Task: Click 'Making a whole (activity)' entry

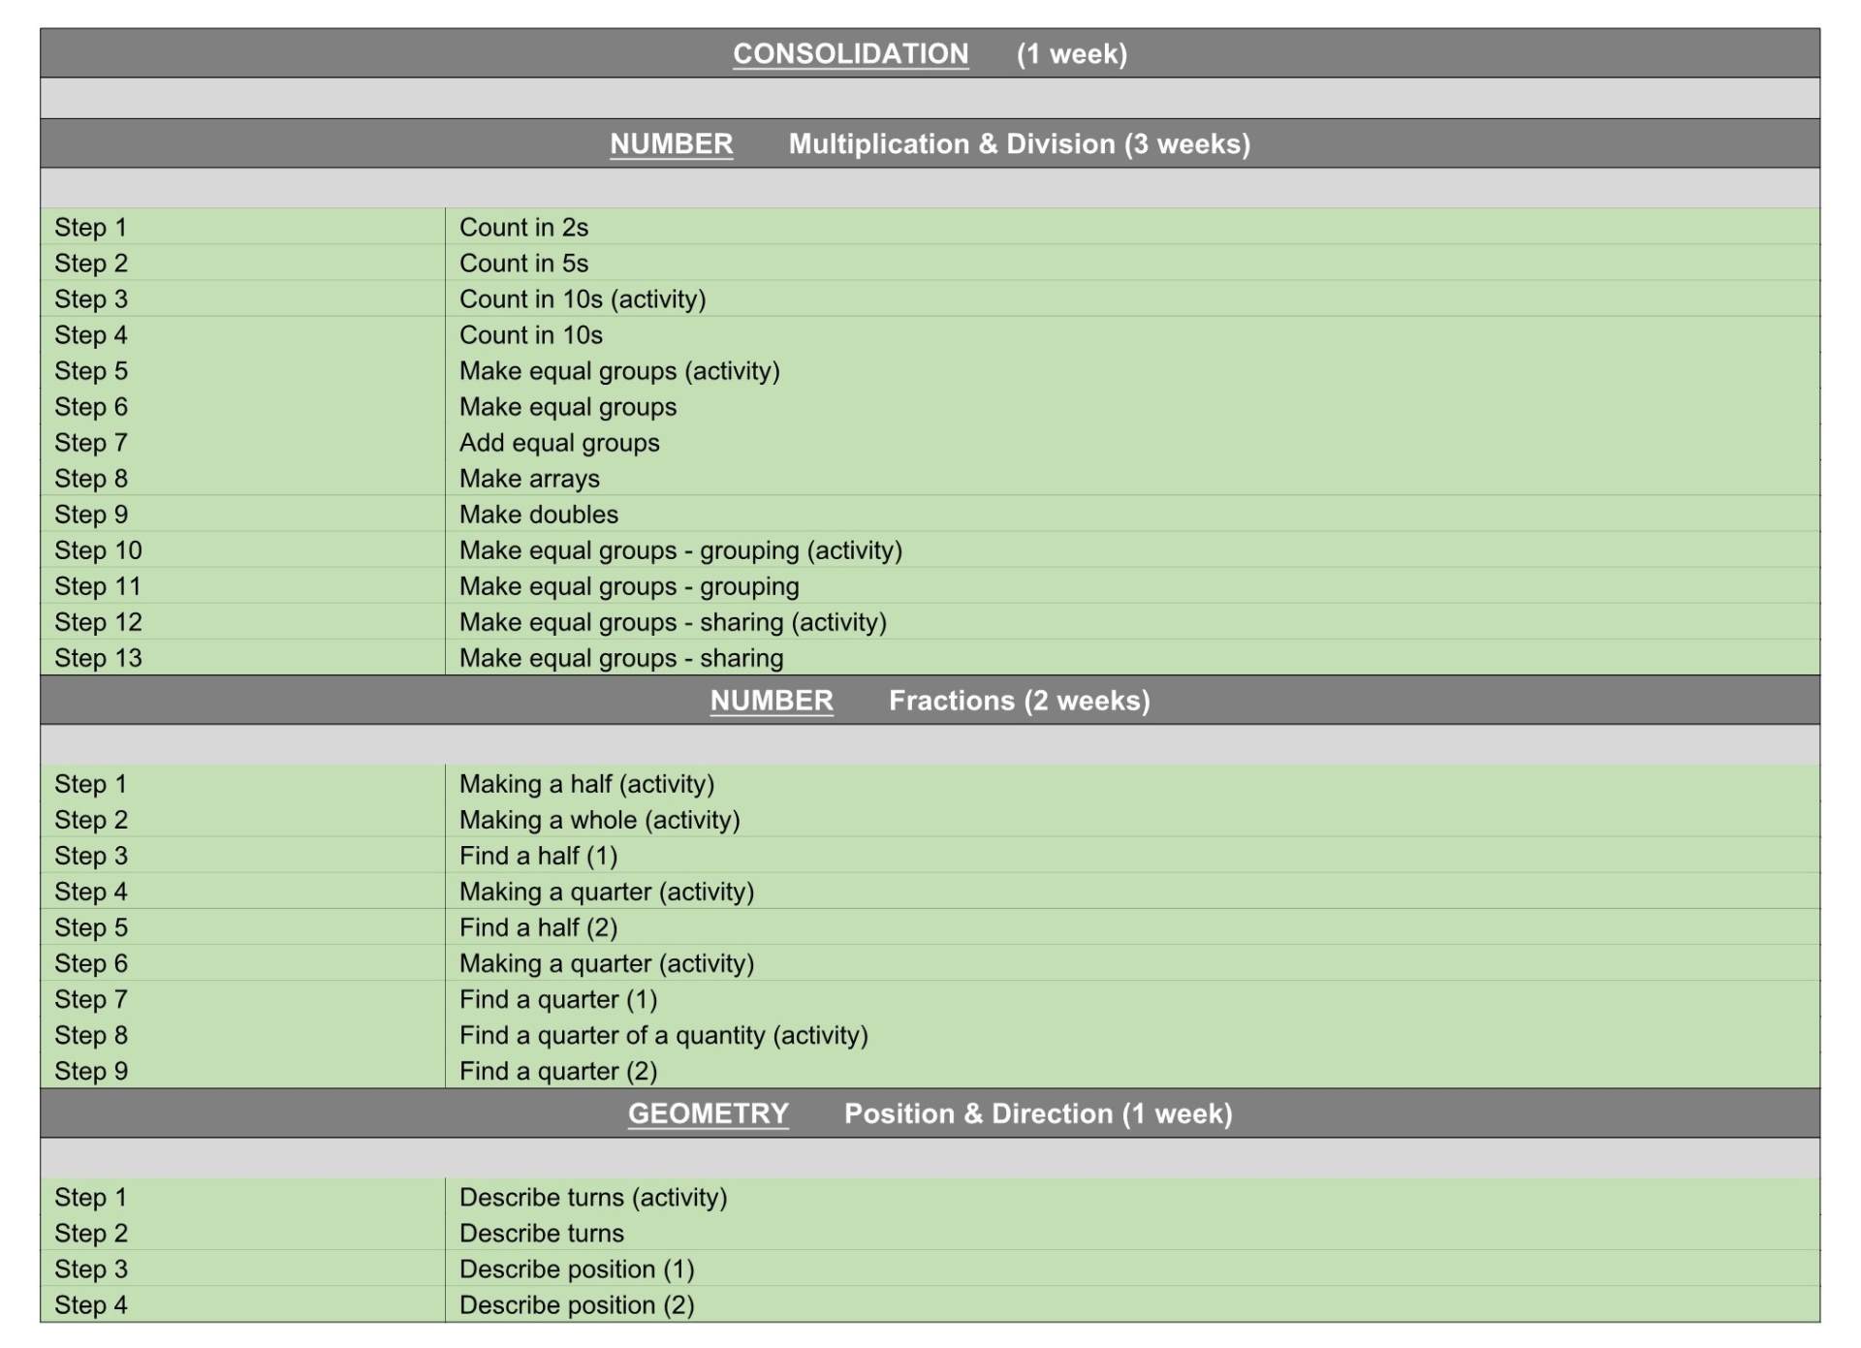Action: [x=599, y=820]
